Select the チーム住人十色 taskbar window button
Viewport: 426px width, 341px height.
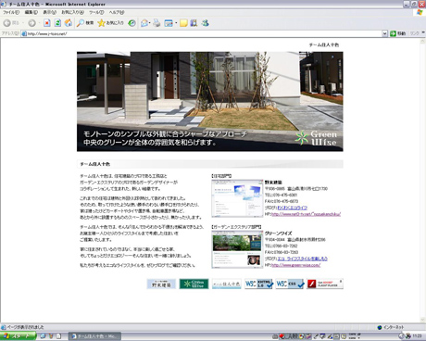pos(94,336)
